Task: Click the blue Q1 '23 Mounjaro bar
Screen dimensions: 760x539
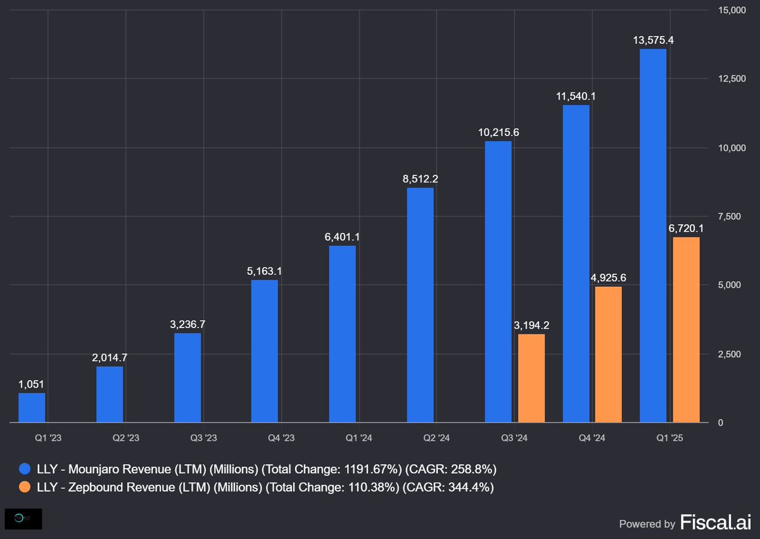Action: [32, 408]
